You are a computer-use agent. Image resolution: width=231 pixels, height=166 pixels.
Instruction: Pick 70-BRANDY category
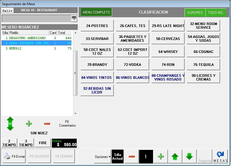(97, 65)
